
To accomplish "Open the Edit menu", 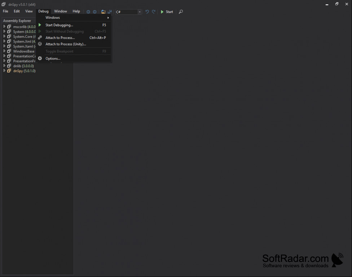I will tap(17, 11).
